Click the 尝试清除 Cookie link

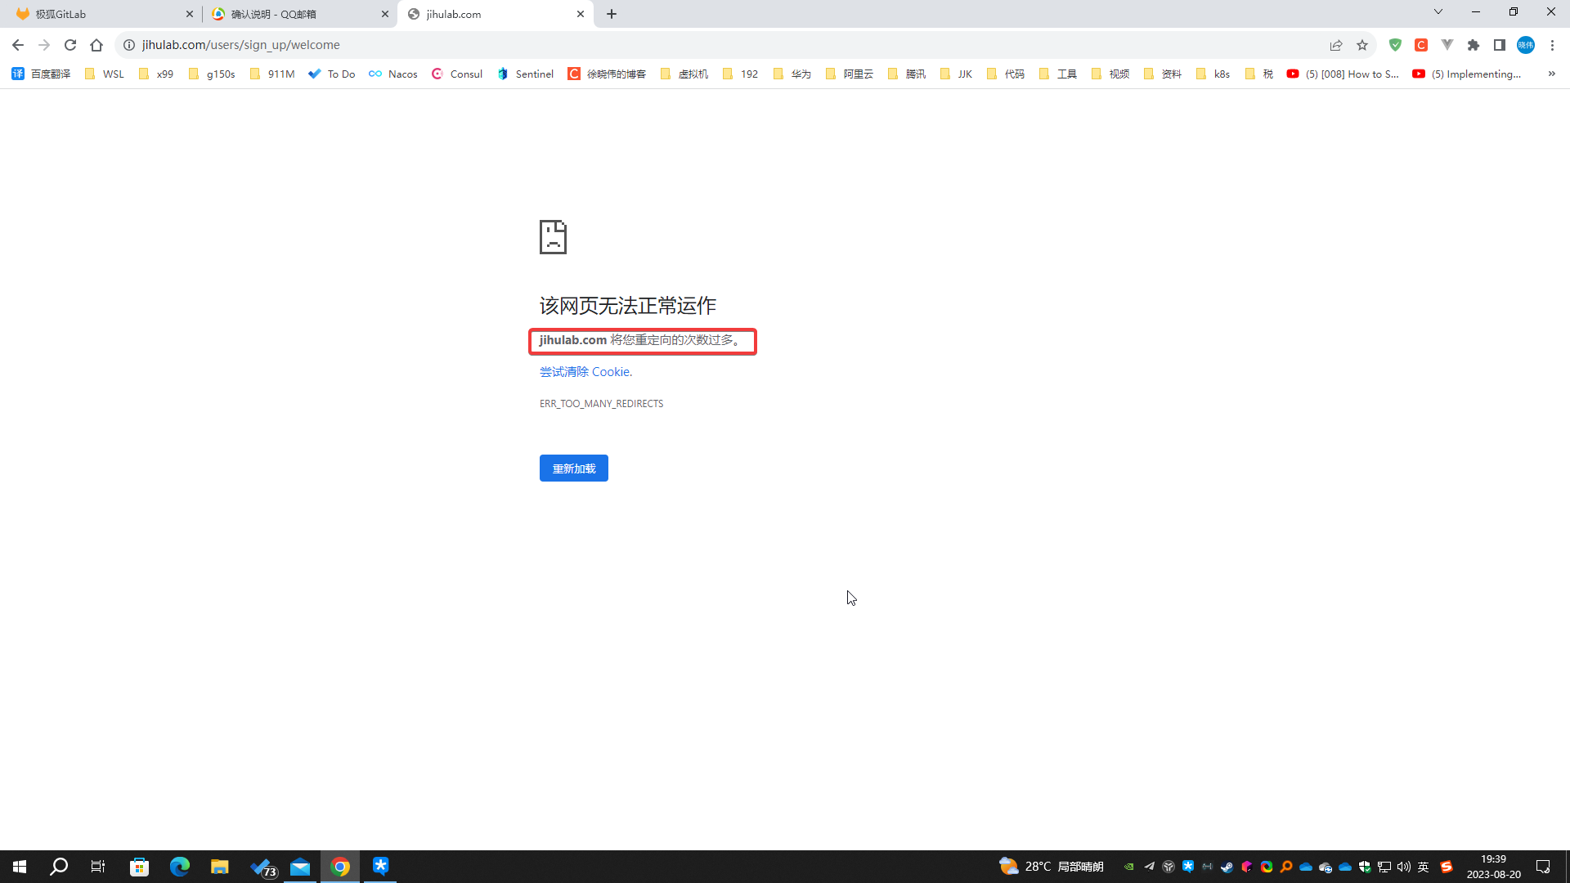[x=585, y=372]
